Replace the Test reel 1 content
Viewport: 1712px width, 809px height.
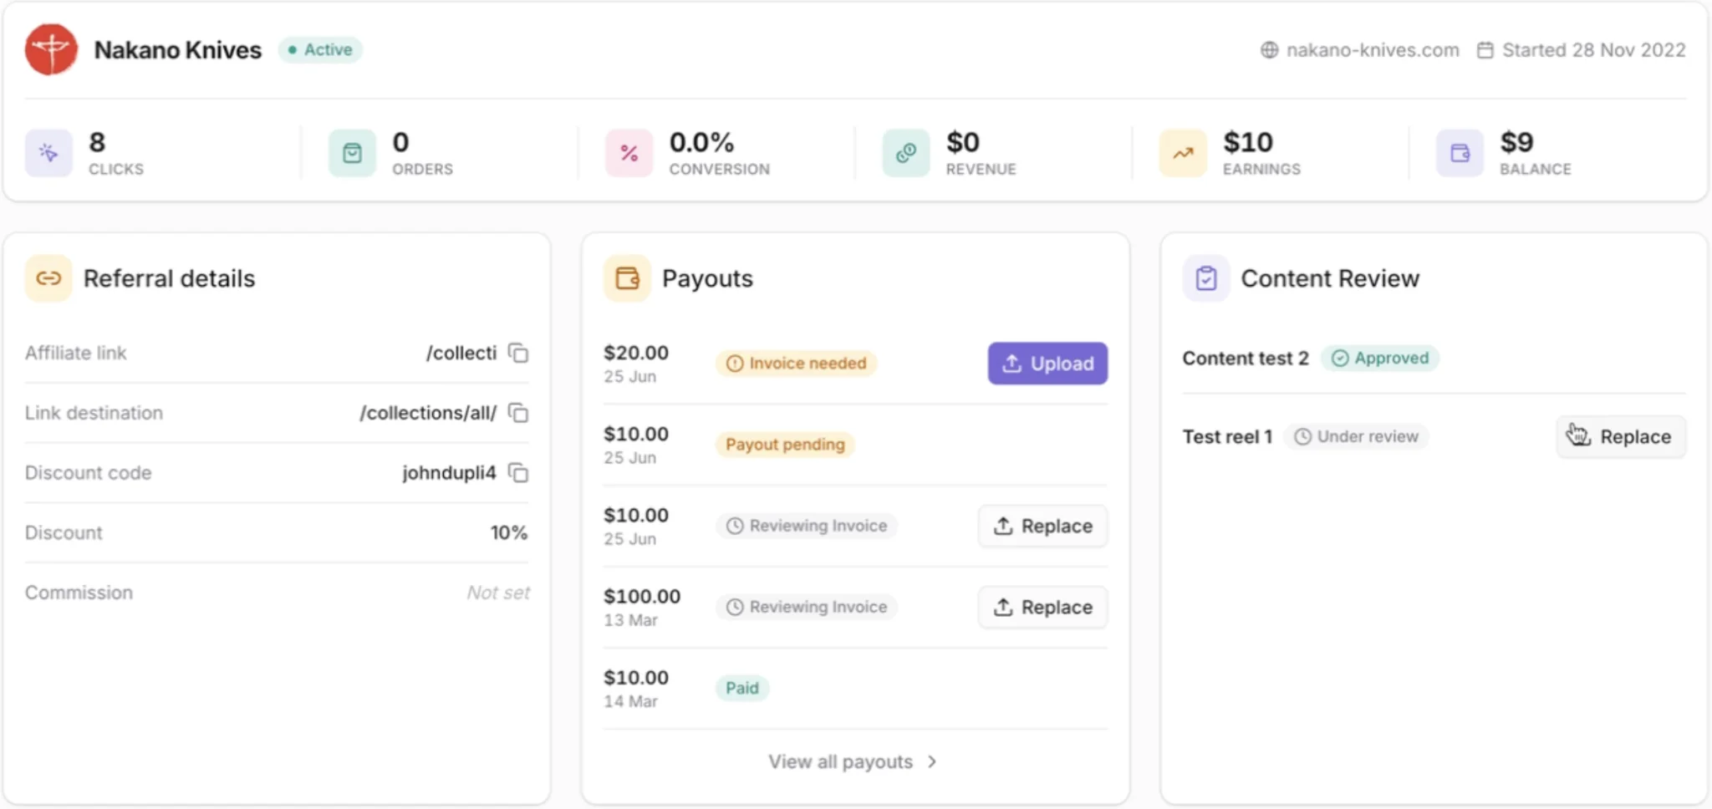pos(1620,436)
